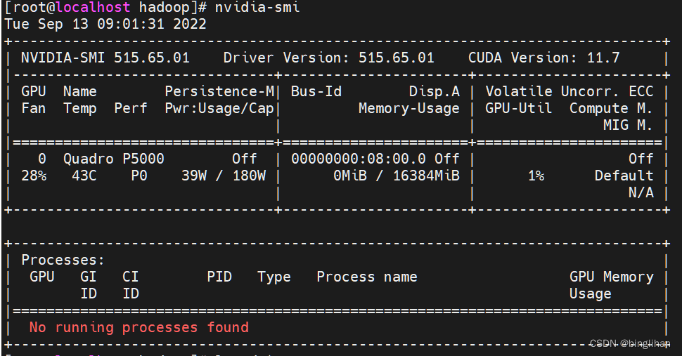
Task: Click the Temp column header
Action: pyautogui.click(x=80, y=109)
